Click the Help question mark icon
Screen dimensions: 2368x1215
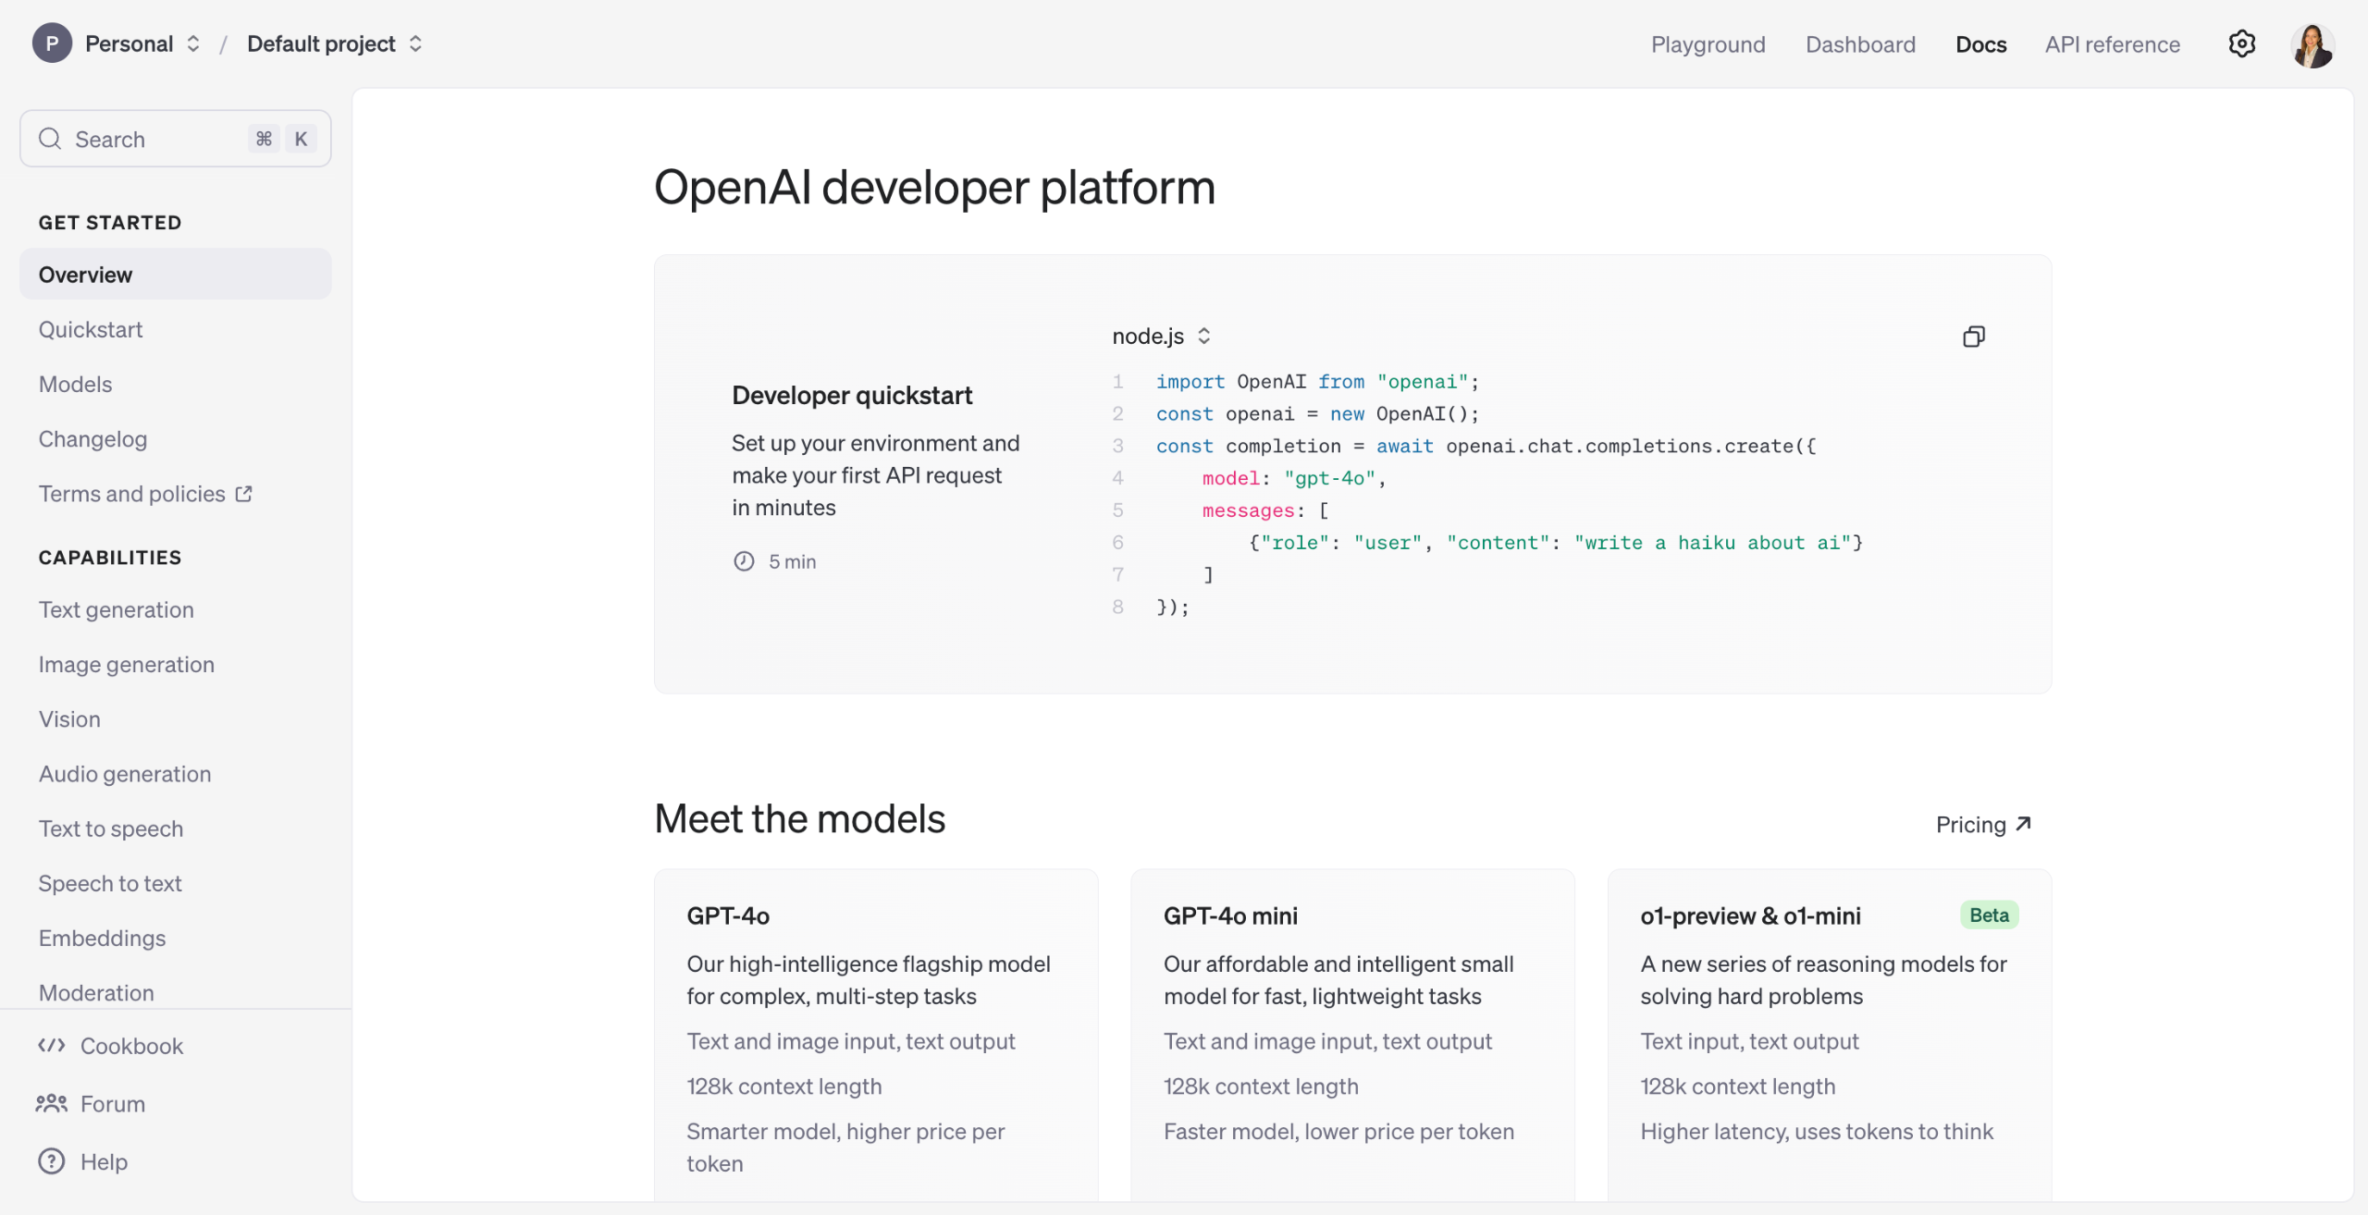(x=52, y=1161)
